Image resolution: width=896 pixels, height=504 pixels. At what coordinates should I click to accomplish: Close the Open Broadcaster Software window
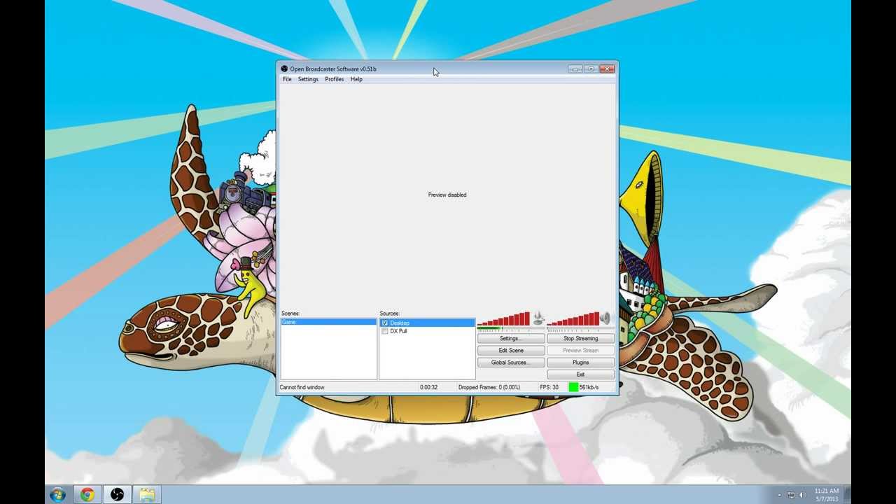click(607, 69)
